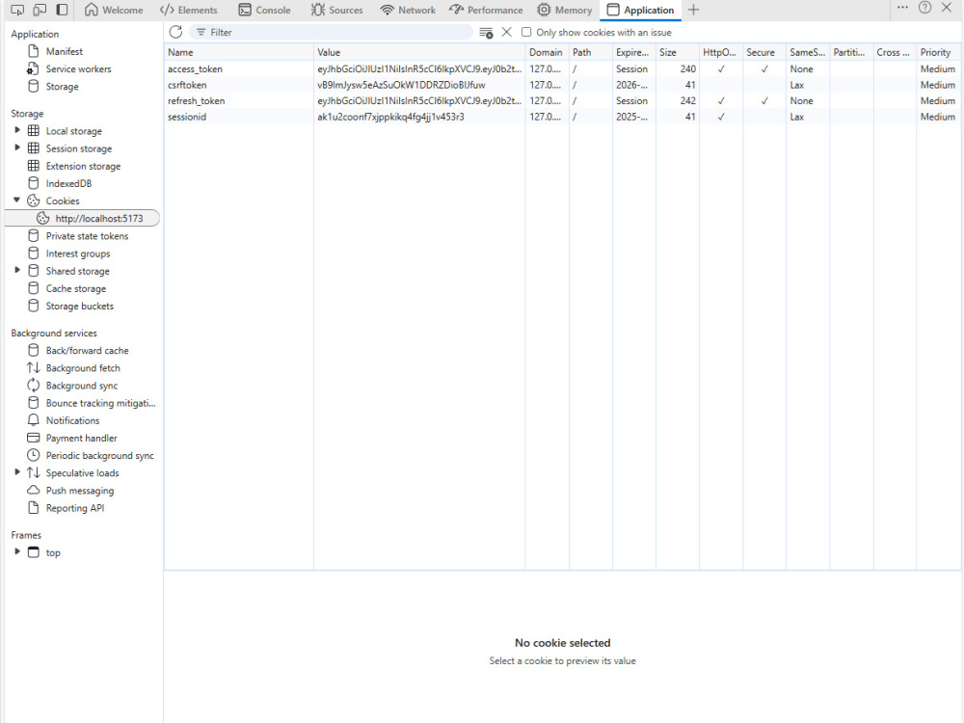Switch to the Memory tab
The height and width of the screenshot is (723, 964).
pos(564,10)
